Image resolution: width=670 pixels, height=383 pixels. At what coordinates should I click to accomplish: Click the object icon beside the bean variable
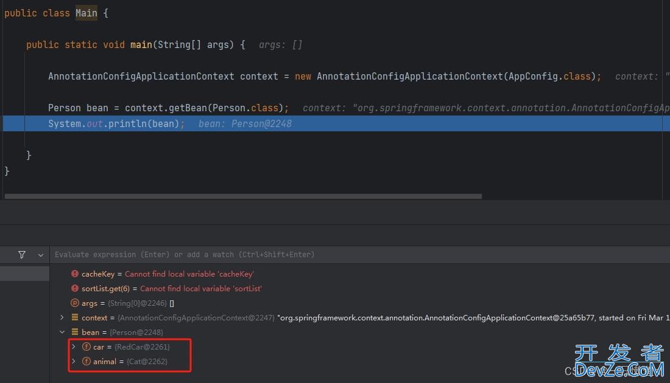(x=75, y=333)
